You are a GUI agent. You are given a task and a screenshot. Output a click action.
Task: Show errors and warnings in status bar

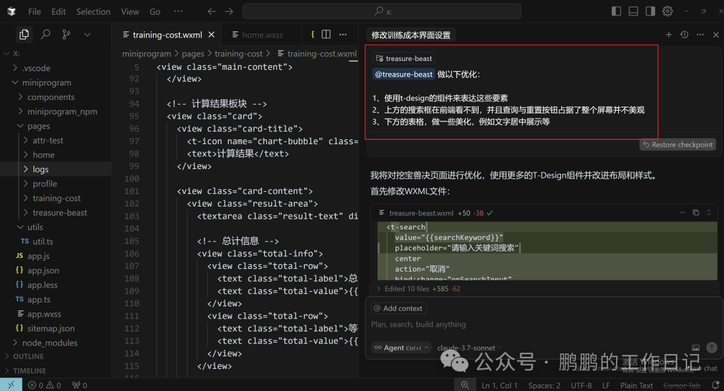point(44,385)
